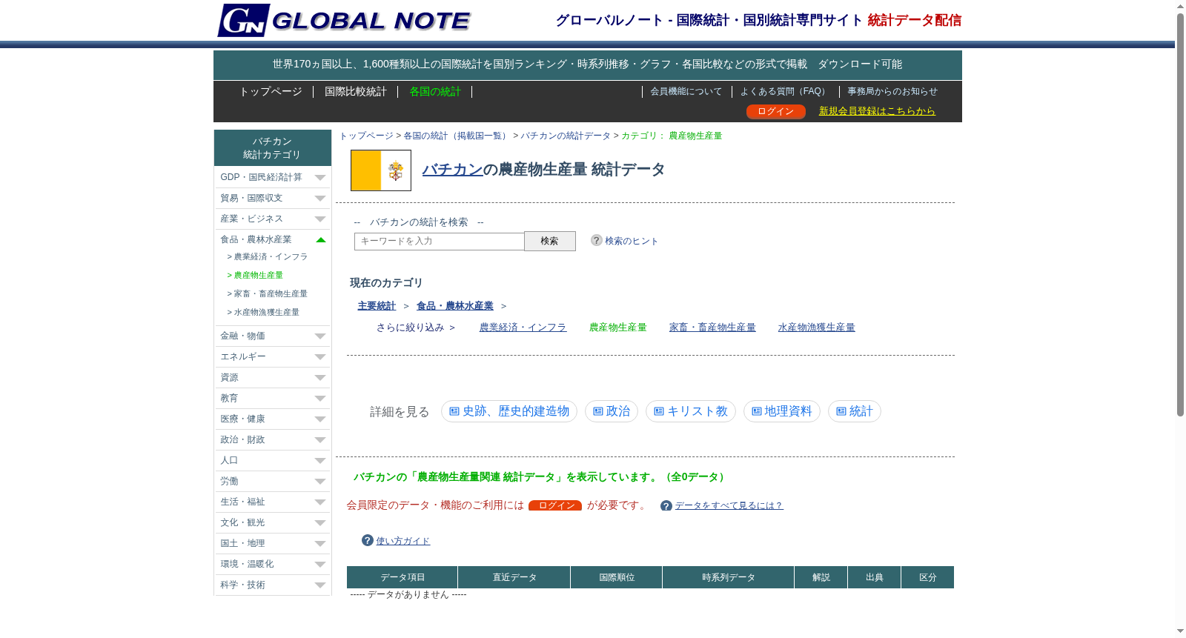Open 国際比較統計 nav menu item

pyautogui.click(x=356, y=91)
